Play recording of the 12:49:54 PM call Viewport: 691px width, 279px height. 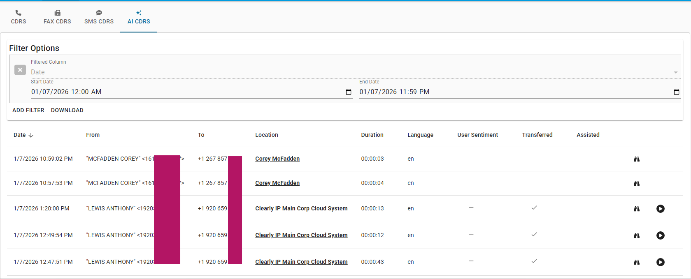660,235
